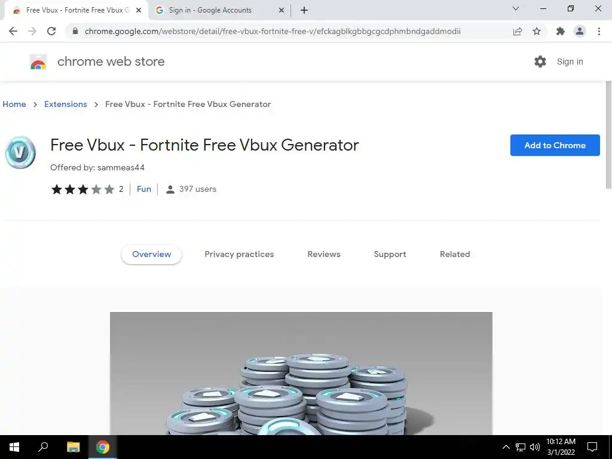
Task: Open the Chrome profile avatar
Action: click(580, 31)
